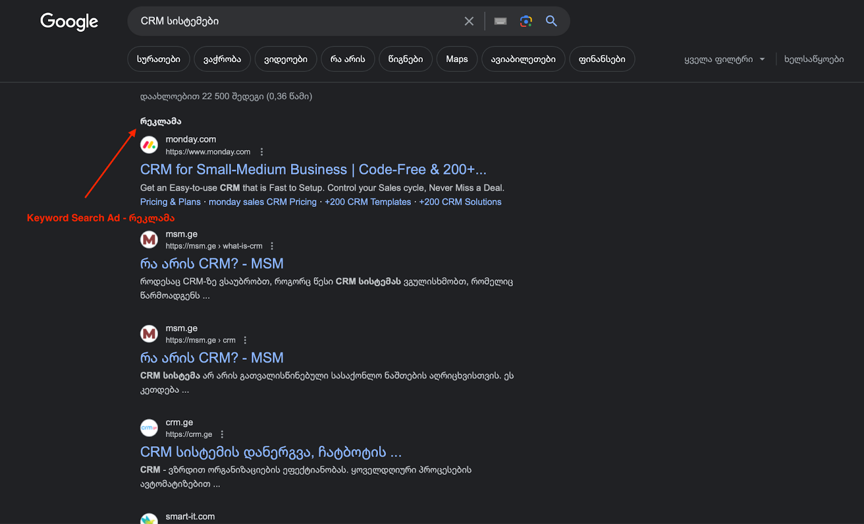
Task: Open 'CRM სისტემის დანერგვა, ჩატბოტის' result
Action: click(271, 452)
